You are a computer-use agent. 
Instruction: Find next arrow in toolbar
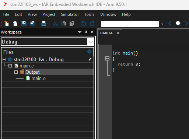(186, 23)
